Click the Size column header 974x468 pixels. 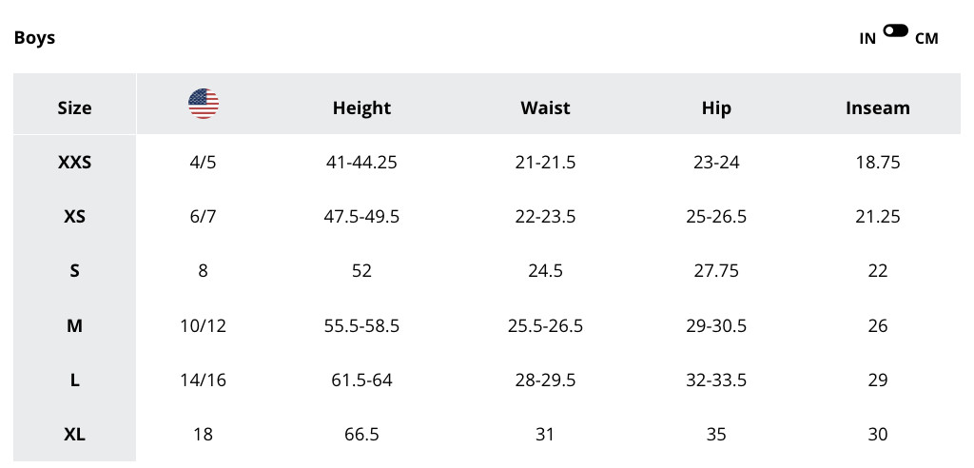click(74, 107)
